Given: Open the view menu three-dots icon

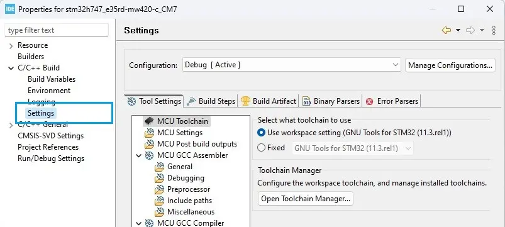Looking at the screenshot, I should (494, 30).
